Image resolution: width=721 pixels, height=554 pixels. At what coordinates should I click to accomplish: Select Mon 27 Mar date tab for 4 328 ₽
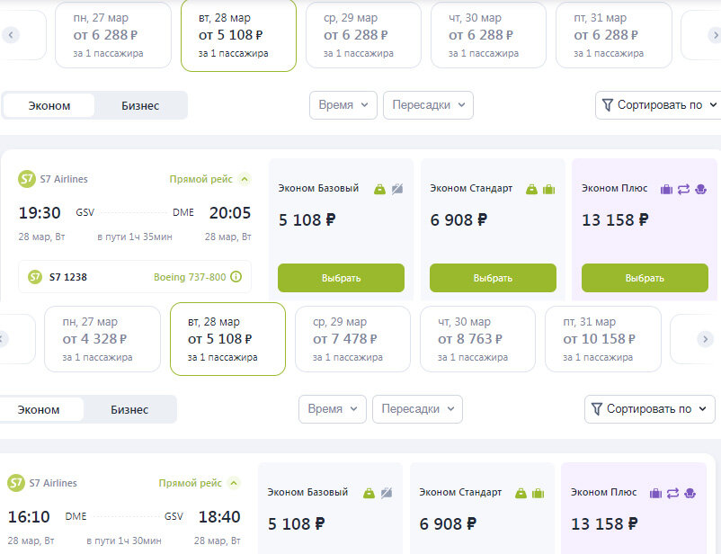98,338
